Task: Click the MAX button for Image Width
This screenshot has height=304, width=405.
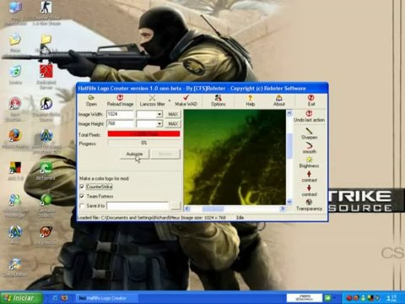Action: (173, 114)
